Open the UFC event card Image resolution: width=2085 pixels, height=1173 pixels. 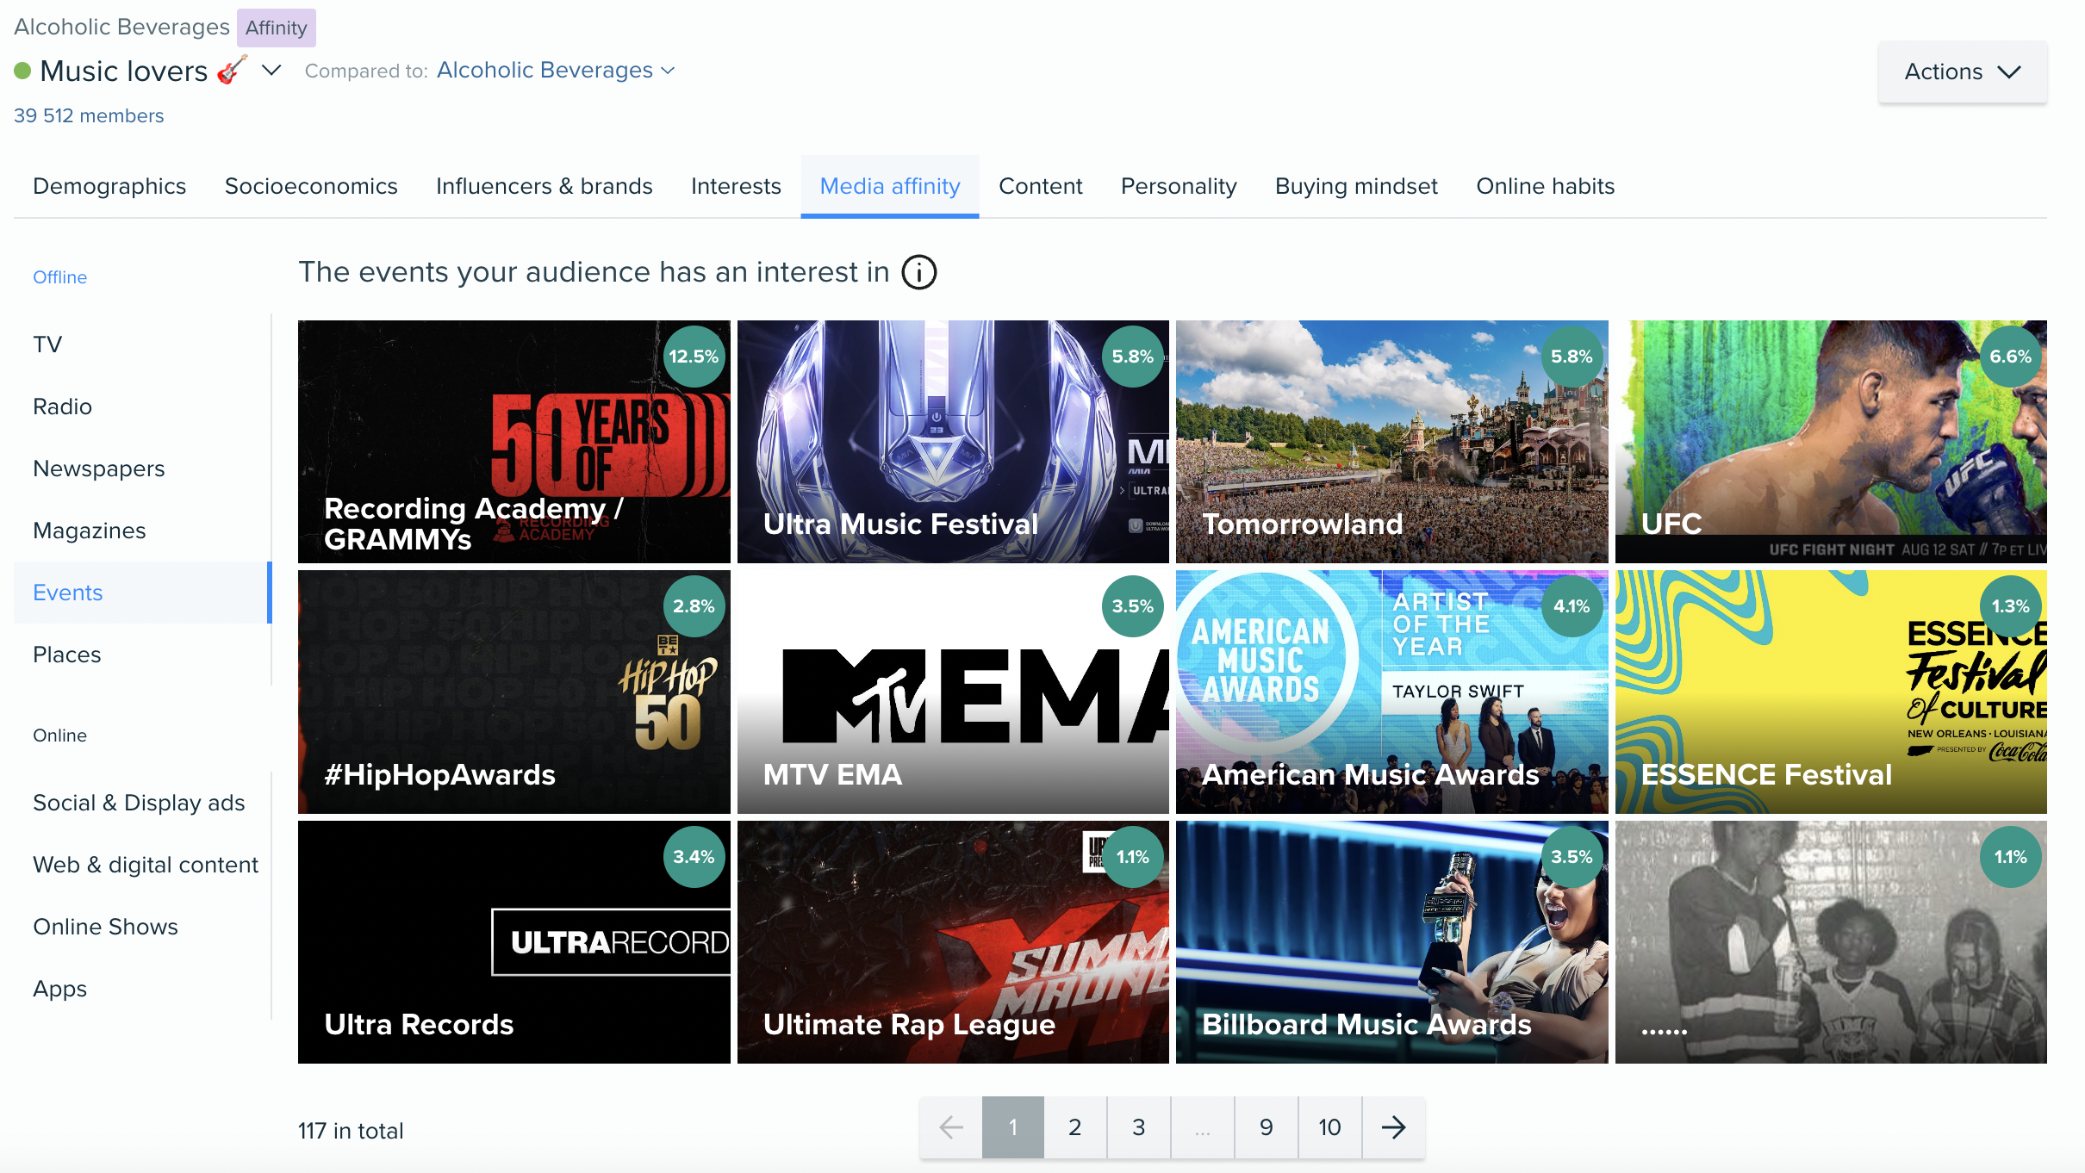pos(1831,442)
